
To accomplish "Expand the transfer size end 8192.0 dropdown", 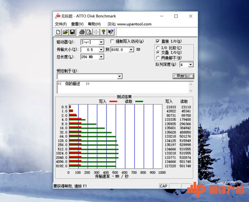I will (x=131, y=50).
